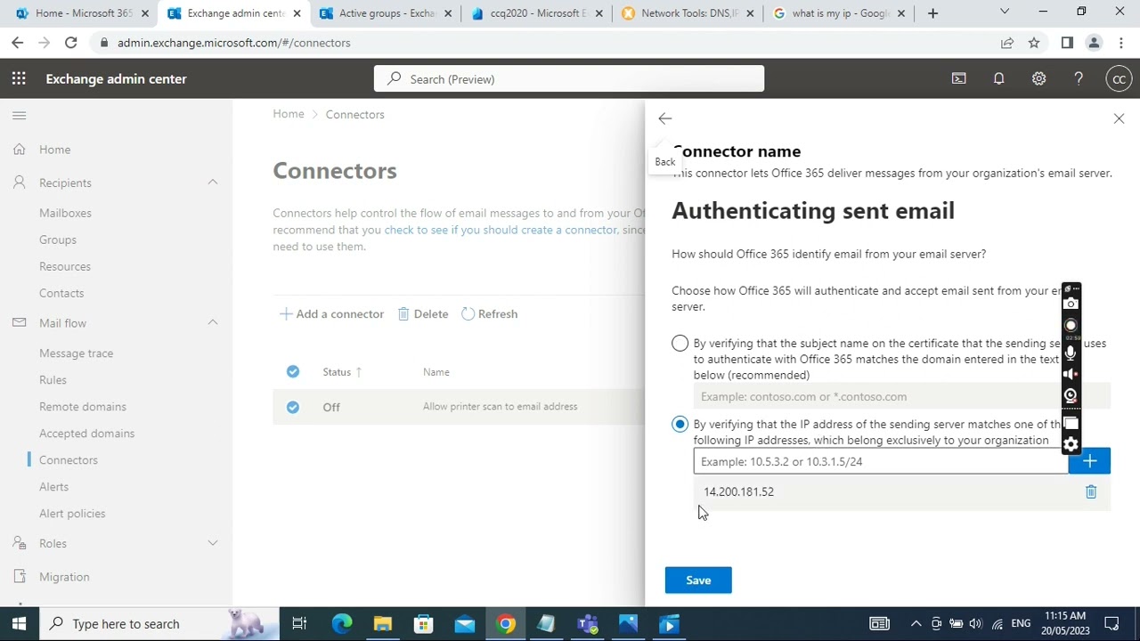Open Mailboxes in sidebar
This screenshot has width=1140, height=641.
65,213
